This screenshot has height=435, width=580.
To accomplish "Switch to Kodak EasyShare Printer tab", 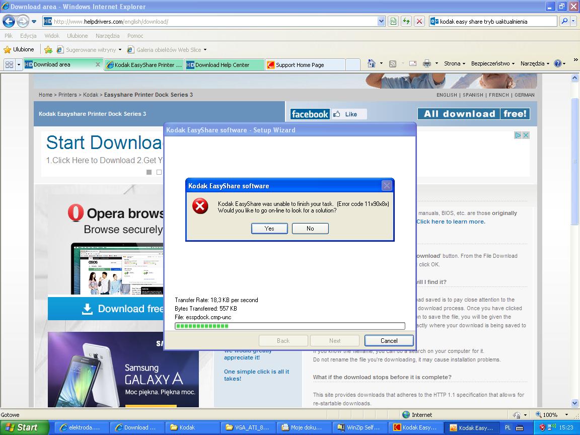I will click(144, 65).
